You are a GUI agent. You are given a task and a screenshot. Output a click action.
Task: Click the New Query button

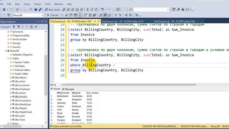pyautogui.click(x=53, y=10)
